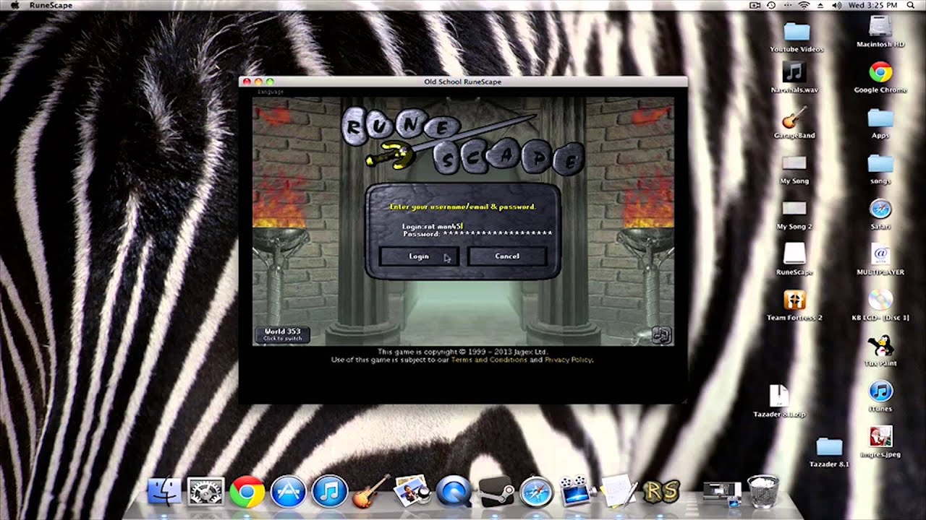Select the My Song 2 desktop file
Image resolution: width=926 pixels, height=520 pixels.
794,214
